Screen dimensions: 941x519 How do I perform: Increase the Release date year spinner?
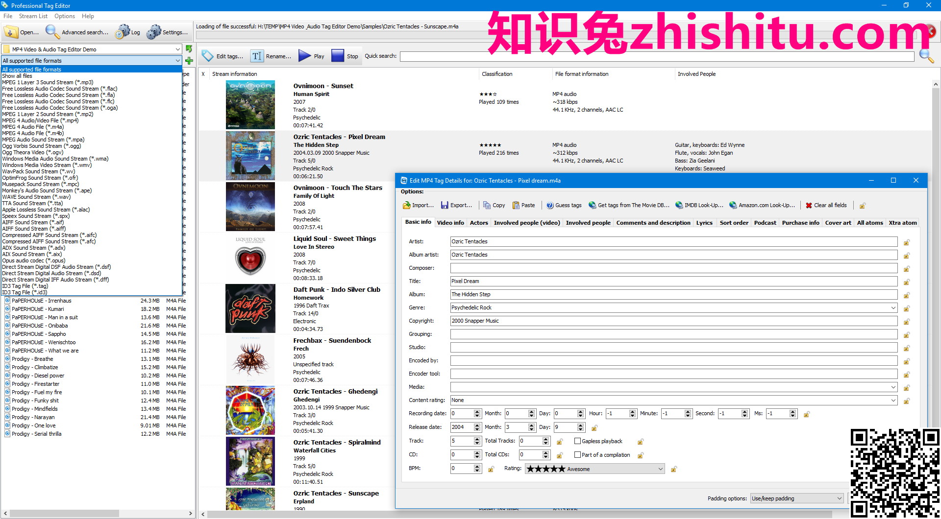pos(477,425)
